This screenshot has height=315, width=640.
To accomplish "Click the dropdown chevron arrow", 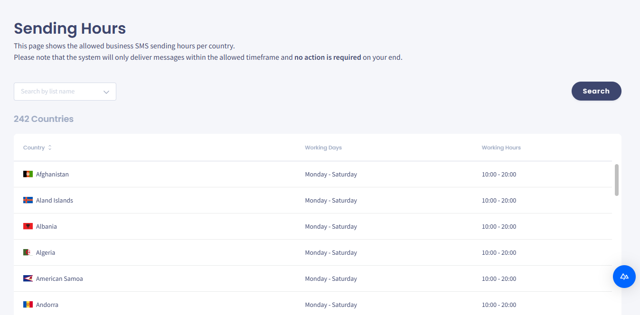I will point(106,92).
